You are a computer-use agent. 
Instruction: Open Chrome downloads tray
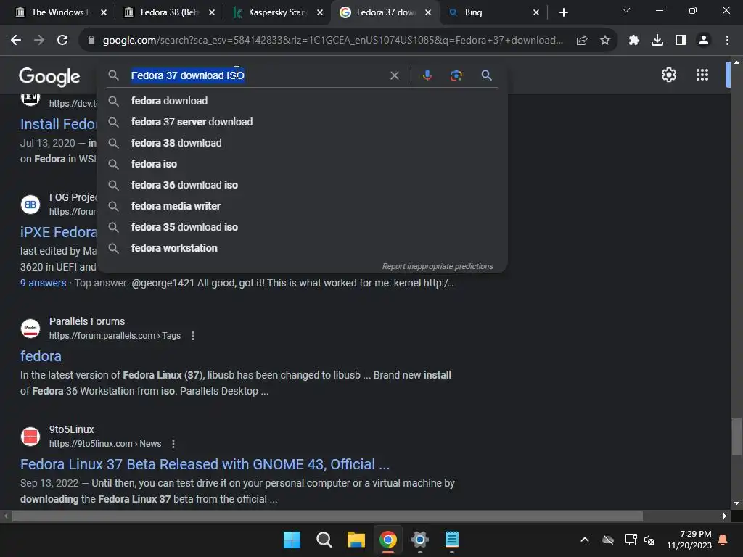click(x=657, y=41)
